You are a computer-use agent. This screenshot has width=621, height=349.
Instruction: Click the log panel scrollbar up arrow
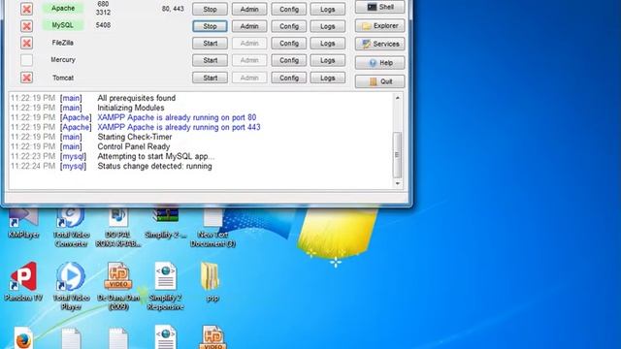[397, 98]
